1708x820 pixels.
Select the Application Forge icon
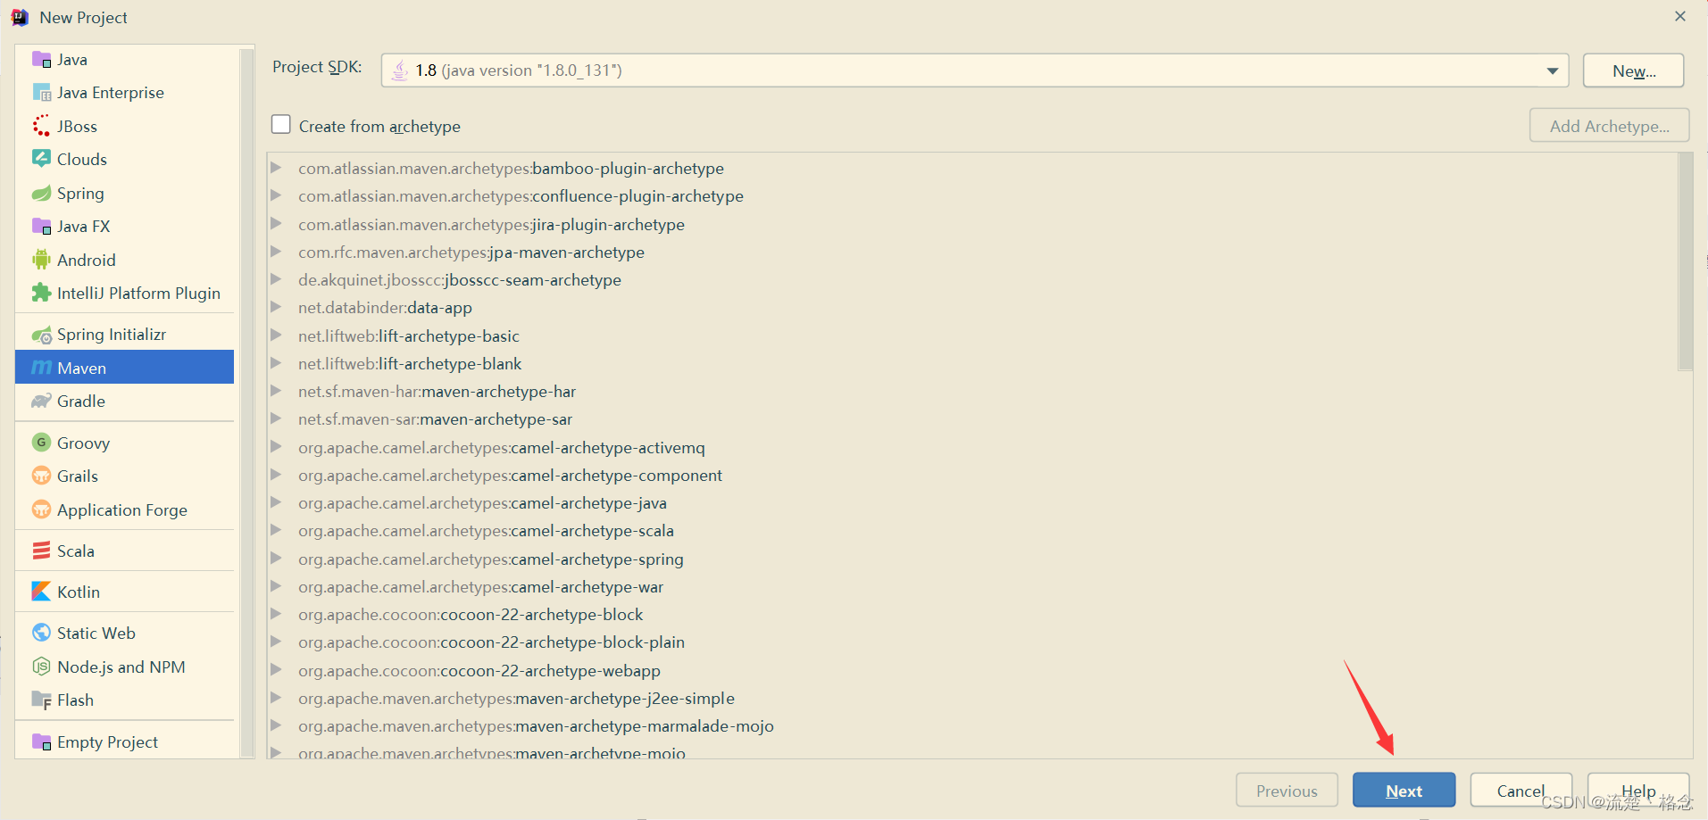(x=41, y=509)
